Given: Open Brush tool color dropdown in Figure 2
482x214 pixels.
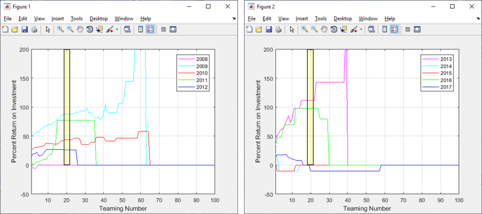Looking at the screenshot, I should [x=361, y=29].
